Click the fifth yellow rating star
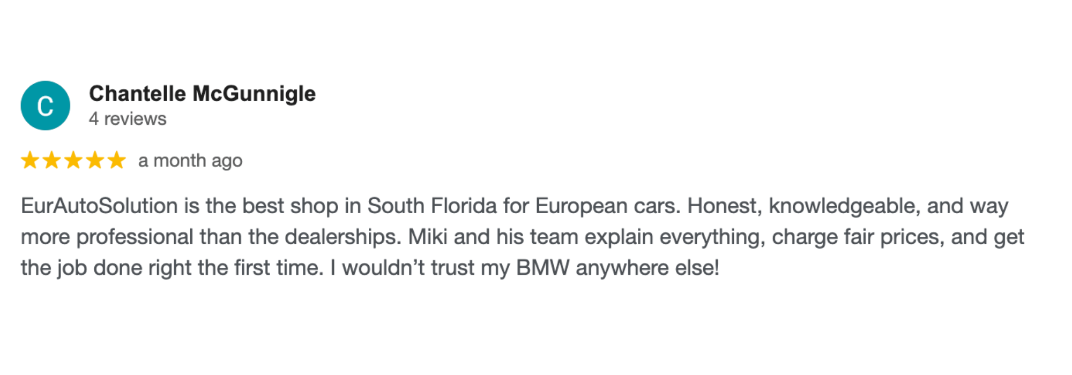 116,160
